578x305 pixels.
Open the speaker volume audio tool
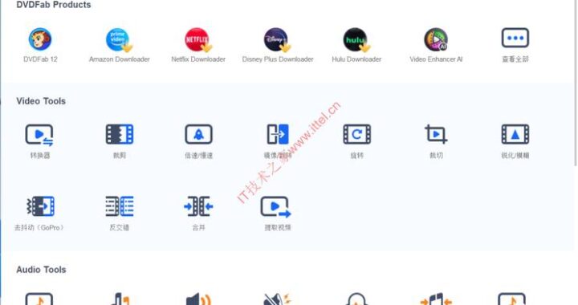tap(198, 299)
